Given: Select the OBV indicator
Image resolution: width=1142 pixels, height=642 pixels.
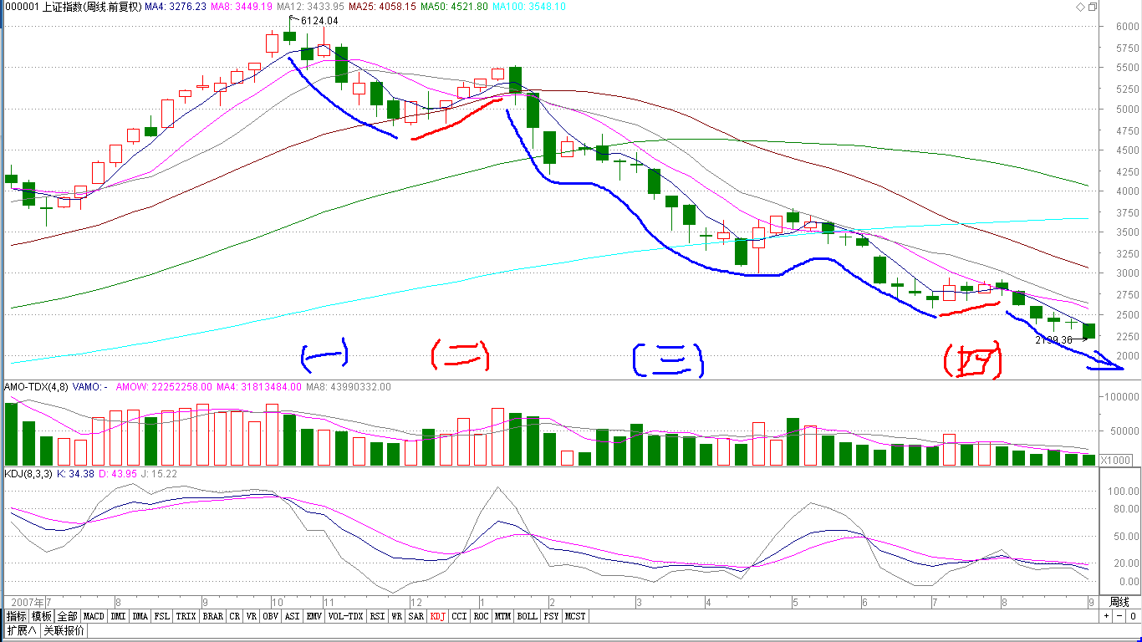Looking at the screenshot, I should [270, 616].
